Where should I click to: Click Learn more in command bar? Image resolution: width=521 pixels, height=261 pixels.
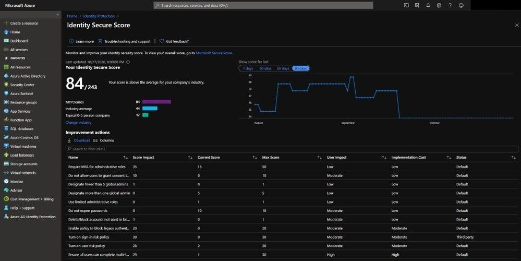tap(81, 42)
